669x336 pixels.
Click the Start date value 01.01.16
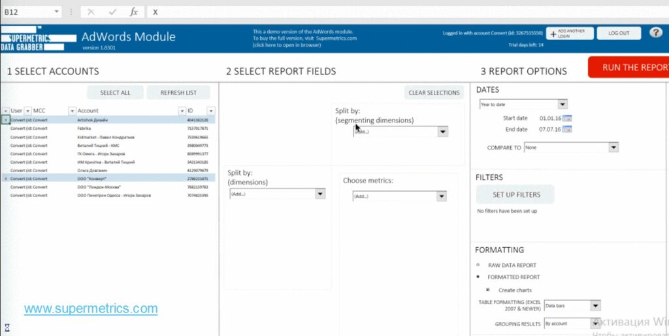pyautogui.click(x=550, y=118)
